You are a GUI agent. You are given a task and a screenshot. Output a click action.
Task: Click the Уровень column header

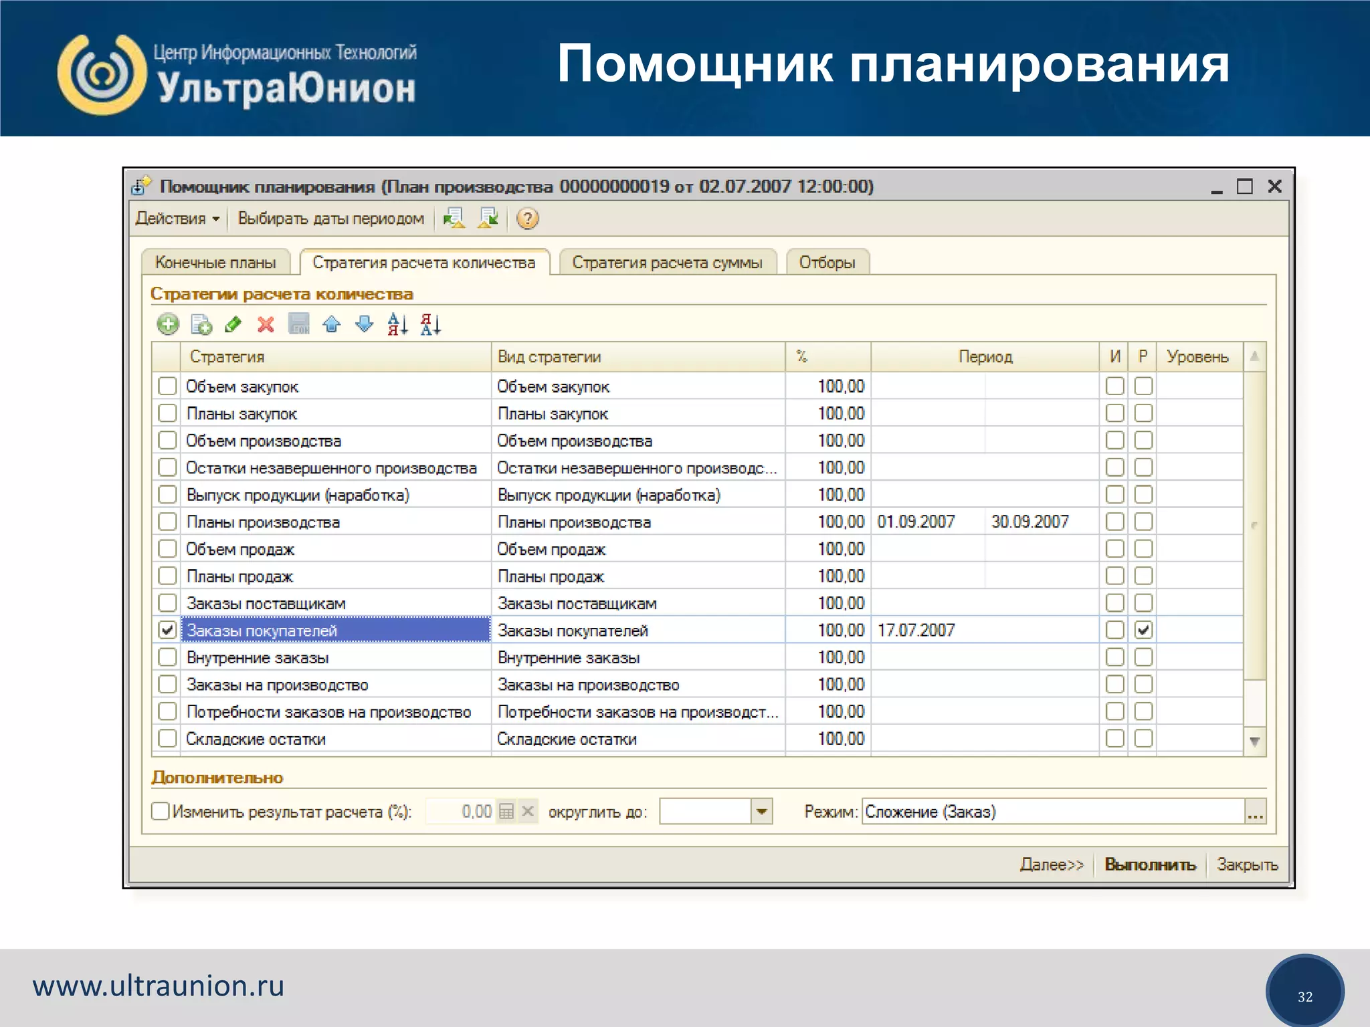pyautogui.click(x=1200, y=356)
